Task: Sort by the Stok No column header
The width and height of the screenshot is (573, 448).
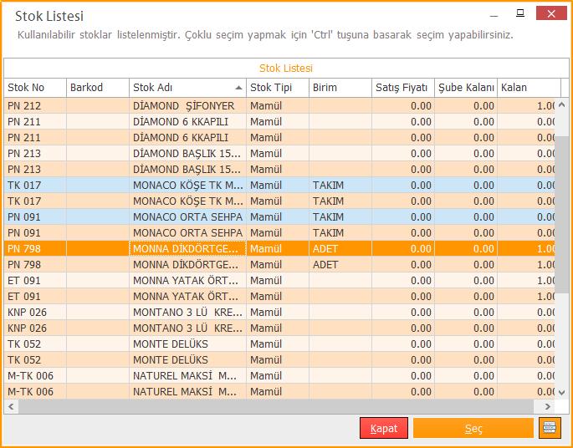Action: pyautogui.click(x=33, y=88)
